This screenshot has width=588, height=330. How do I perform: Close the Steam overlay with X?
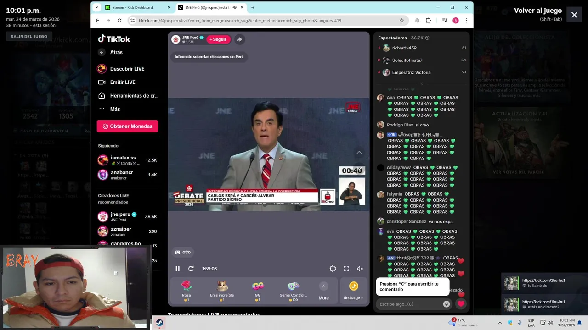pyautogui.click(x=574, y=15)
